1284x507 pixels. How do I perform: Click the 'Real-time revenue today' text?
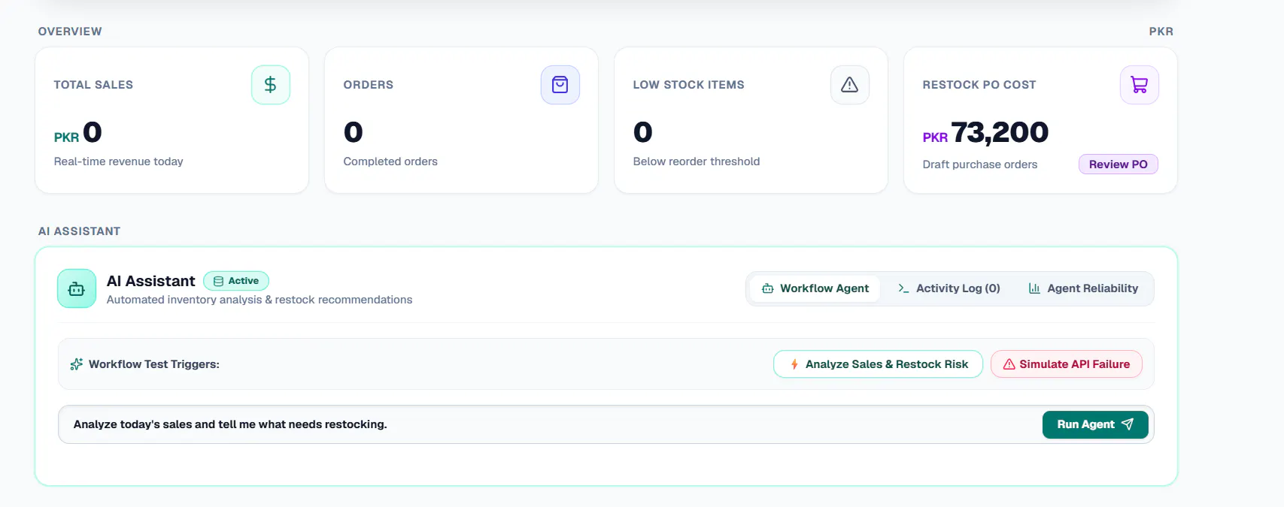pos(119,161)
